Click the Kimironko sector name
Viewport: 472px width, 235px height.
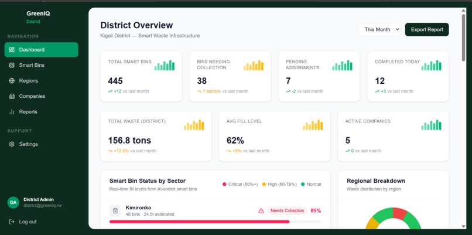click(138, 207)
